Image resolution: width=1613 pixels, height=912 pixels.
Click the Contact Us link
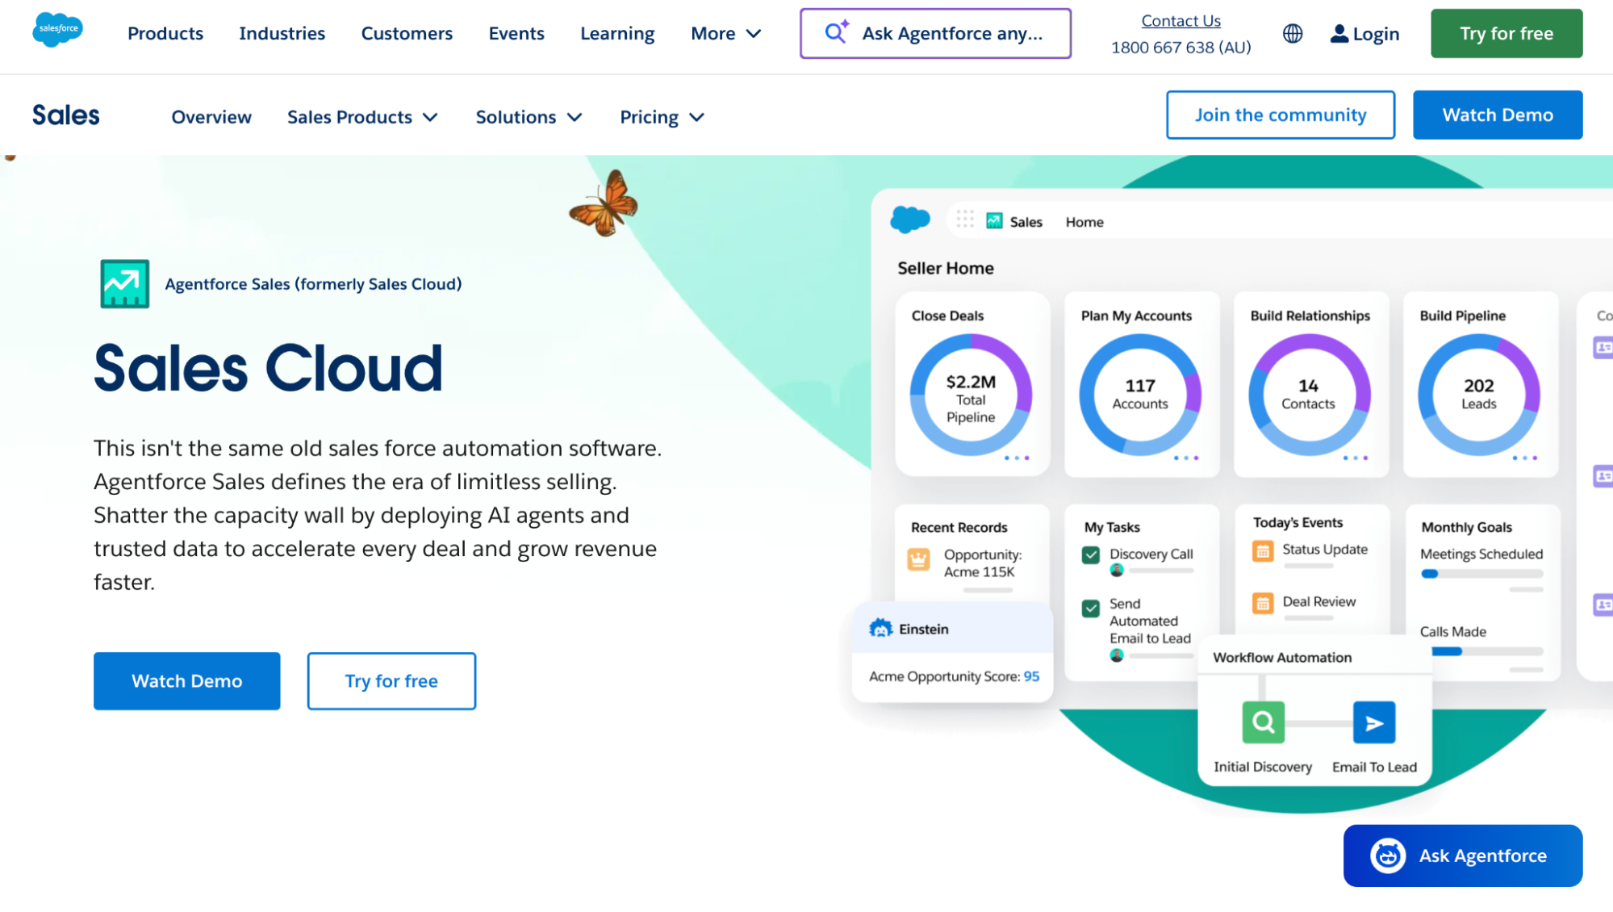1180,20
